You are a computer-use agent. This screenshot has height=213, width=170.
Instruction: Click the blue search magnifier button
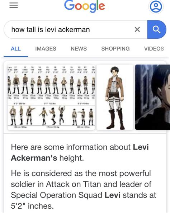(x=157, y=29)
